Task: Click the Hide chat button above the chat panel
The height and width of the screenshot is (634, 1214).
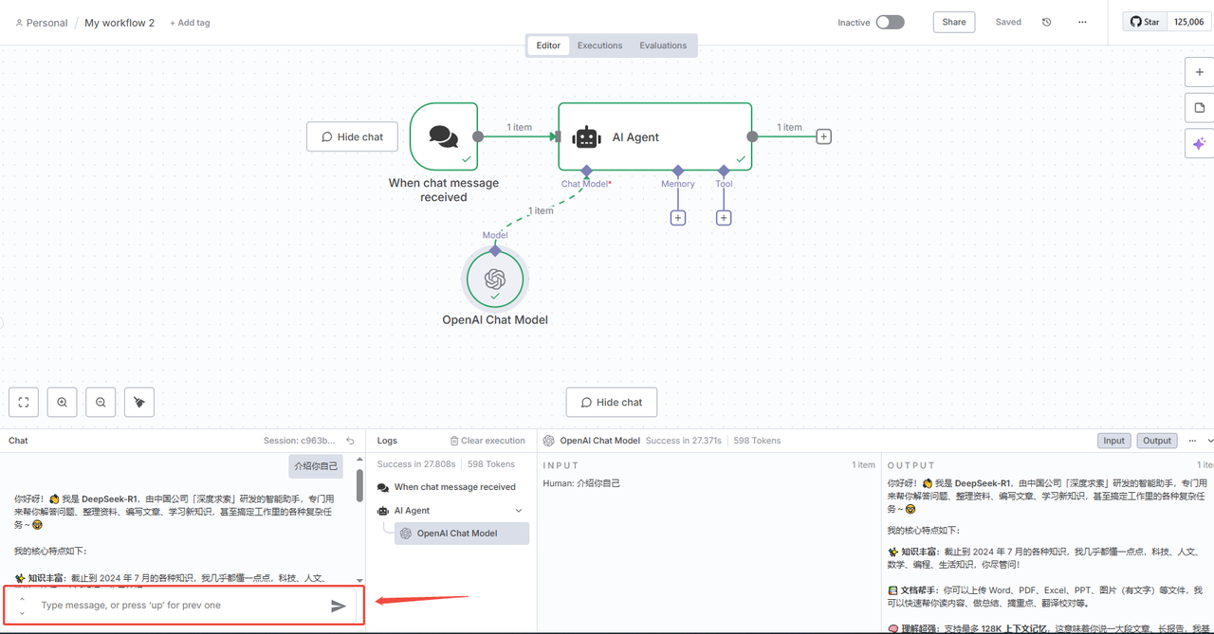Action: pos(612,402)
